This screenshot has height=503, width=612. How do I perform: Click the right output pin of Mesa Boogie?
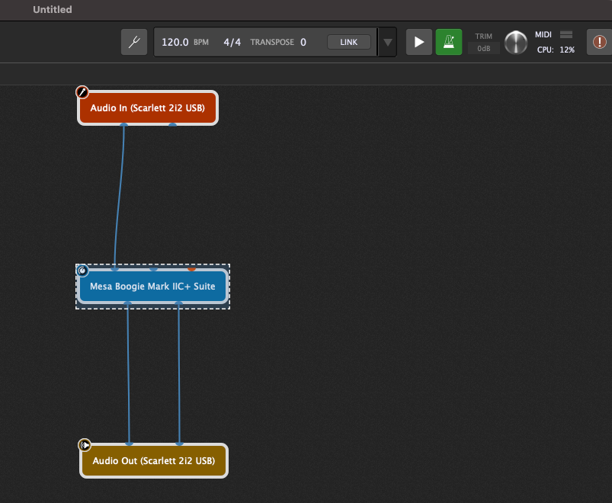click(x=179, y=303)
